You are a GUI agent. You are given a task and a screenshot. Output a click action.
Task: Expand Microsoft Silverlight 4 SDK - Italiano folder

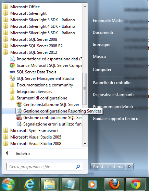42,26
